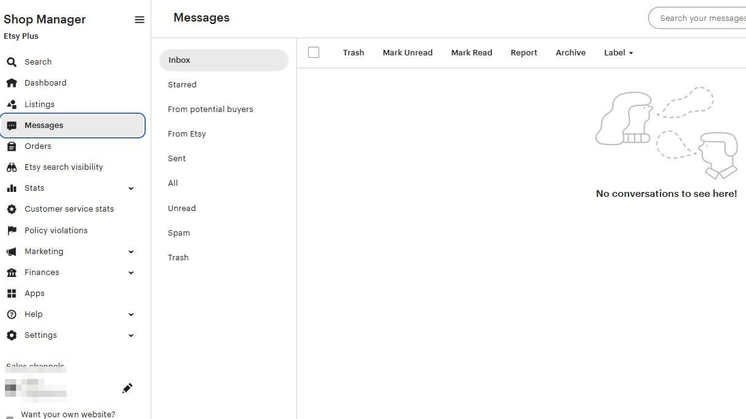Click the Report button
Viewport: 746px width, 419px height.
tap(524, 53)
